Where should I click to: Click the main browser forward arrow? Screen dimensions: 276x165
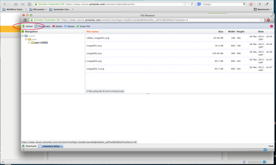coord(9,4)
